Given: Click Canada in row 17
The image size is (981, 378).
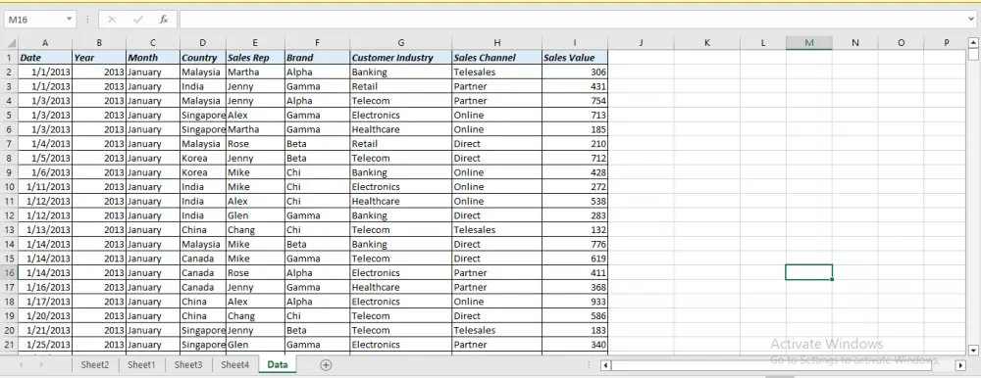Looking at the screenshot, I should click(x=203, y=287).
